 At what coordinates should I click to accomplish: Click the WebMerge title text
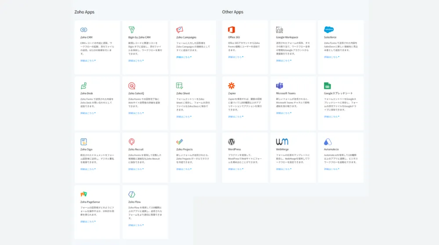click(x=282, y=149)
